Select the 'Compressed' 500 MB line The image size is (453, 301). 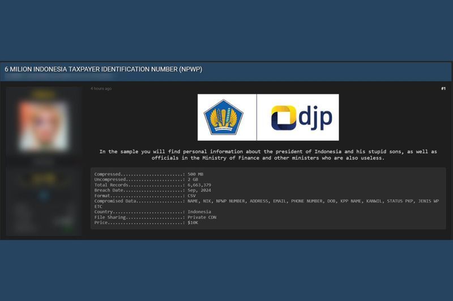[x=149, y=174]
